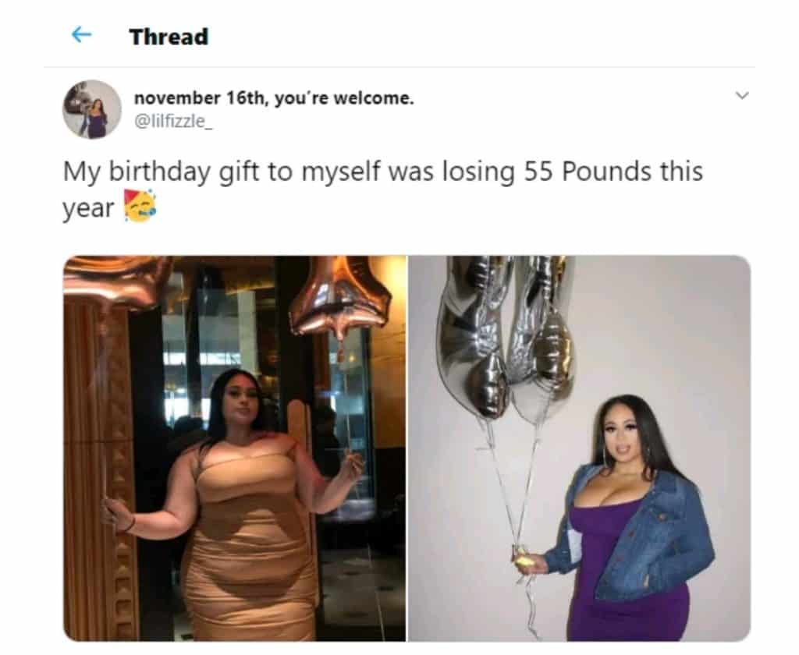Go back using the blue arrow
The width and height of the screenshot is (799, 655).
click(81, 35)
